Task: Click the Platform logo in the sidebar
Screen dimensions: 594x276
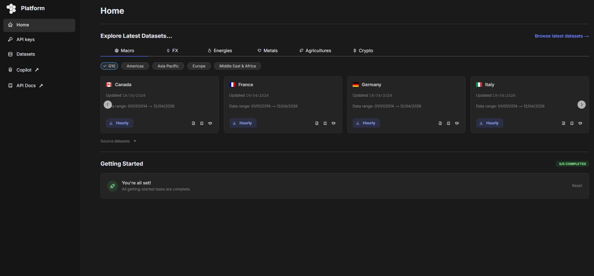Action: tap(11, 9)
